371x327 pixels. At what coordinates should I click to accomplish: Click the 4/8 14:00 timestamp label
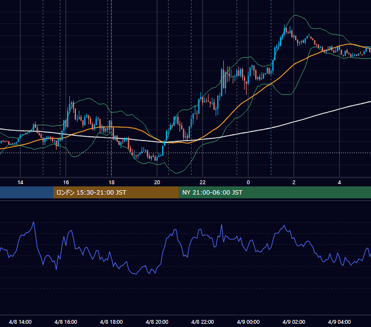[x=20, y=322]
